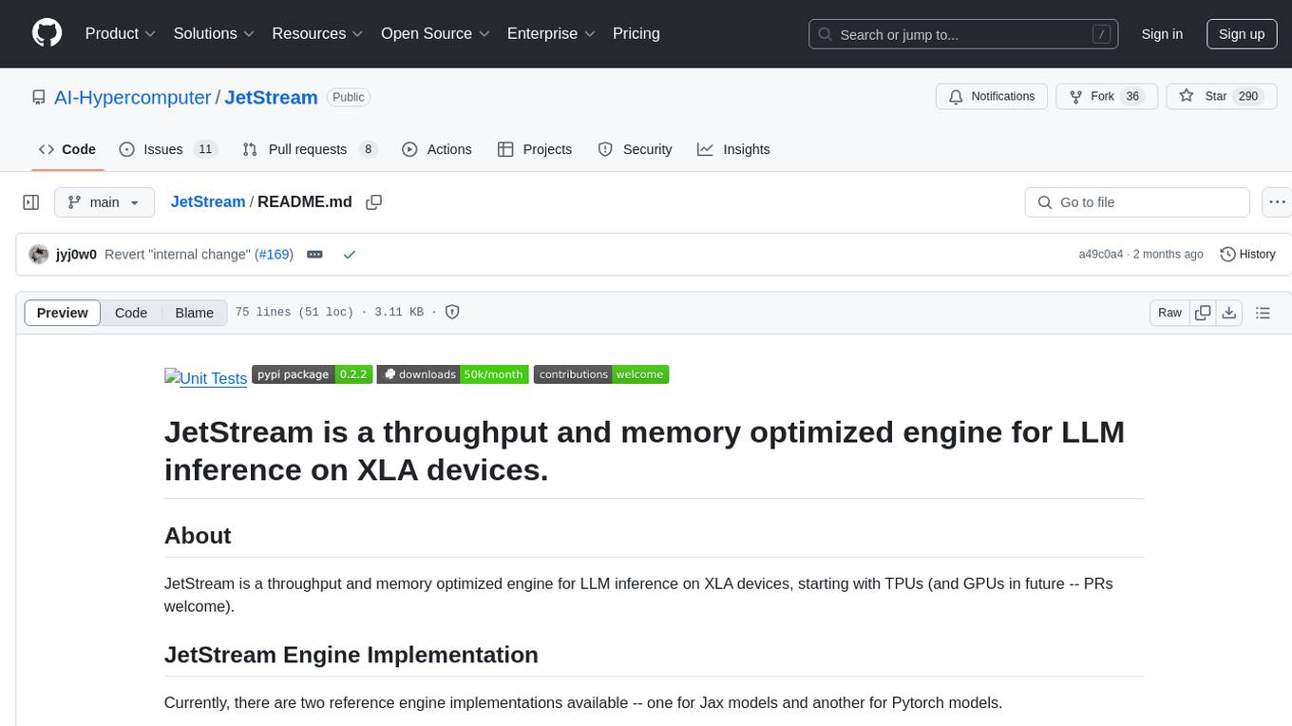Switch to the Blame view
Screen dimensions: 1292x726
click(x=194, y=313)
